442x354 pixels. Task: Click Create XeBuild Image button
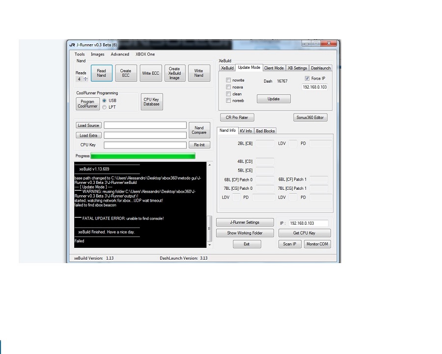175,73
